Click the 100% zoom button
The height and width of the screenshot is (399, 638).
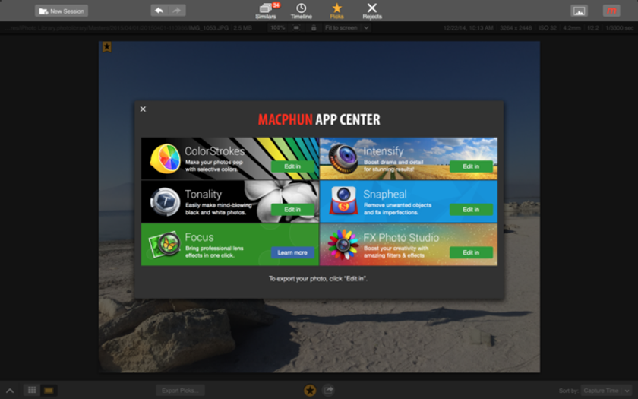(x=277, y=27)
